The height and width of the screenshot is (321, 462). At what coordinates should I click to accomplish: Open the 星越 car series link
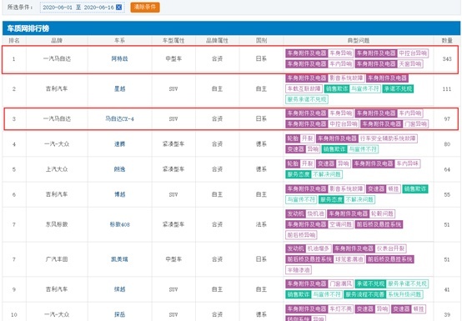point(119,88)
